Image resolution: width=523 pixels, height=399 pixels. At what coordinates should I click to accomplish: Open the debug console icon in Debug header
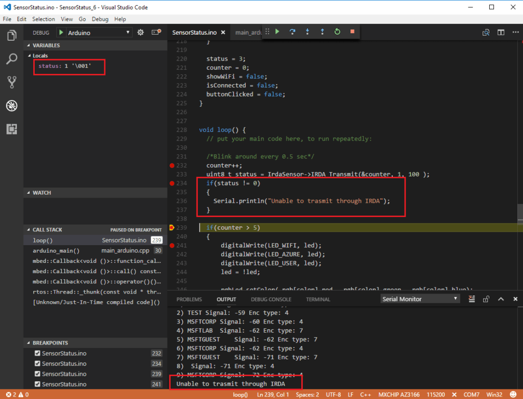(x=156, y=32)
